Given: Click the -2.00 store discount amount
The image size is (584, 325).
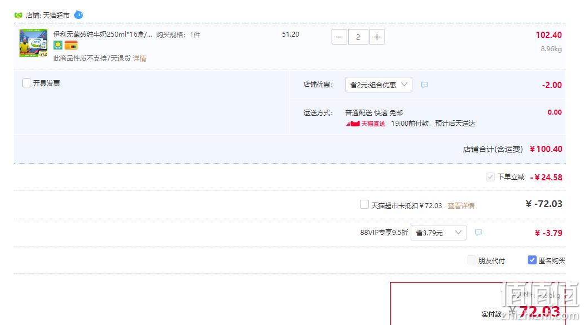Looking at the screenshot, I should [552, 85].
